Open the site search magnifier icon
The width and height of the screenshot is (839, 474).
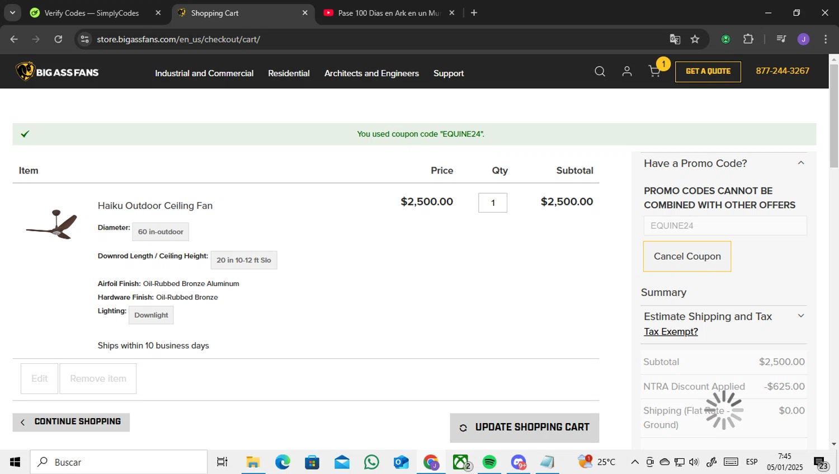(600, 71)
